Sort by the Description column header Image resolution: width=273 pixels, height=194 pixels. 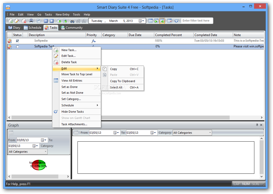pos(57,35)
